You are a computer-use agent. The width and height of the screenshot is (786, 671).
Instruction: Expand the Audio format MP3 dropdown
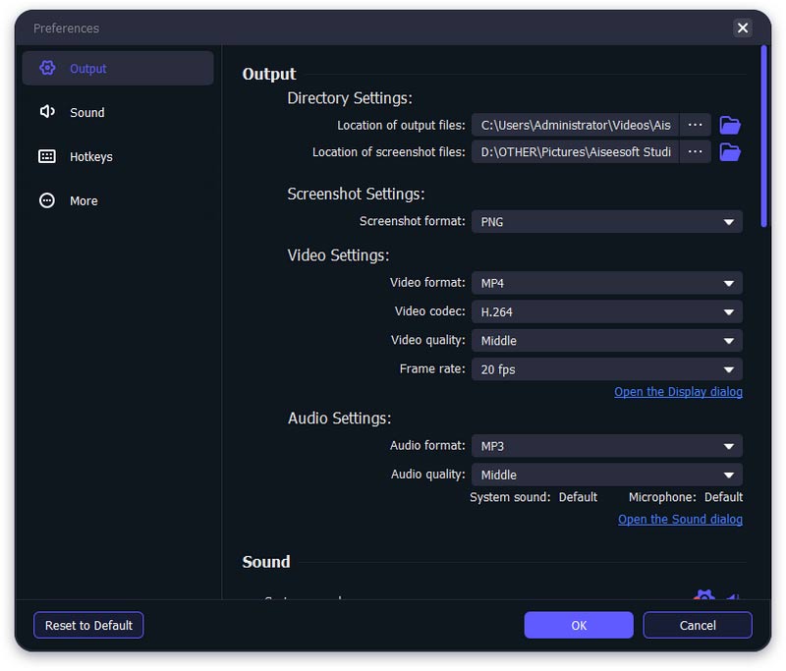tap(606, 446)
